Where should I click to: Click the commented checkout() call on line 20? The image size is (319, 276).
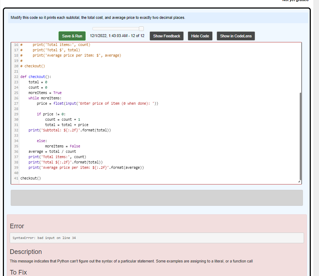pyautogui.click(x=32, y=66)
